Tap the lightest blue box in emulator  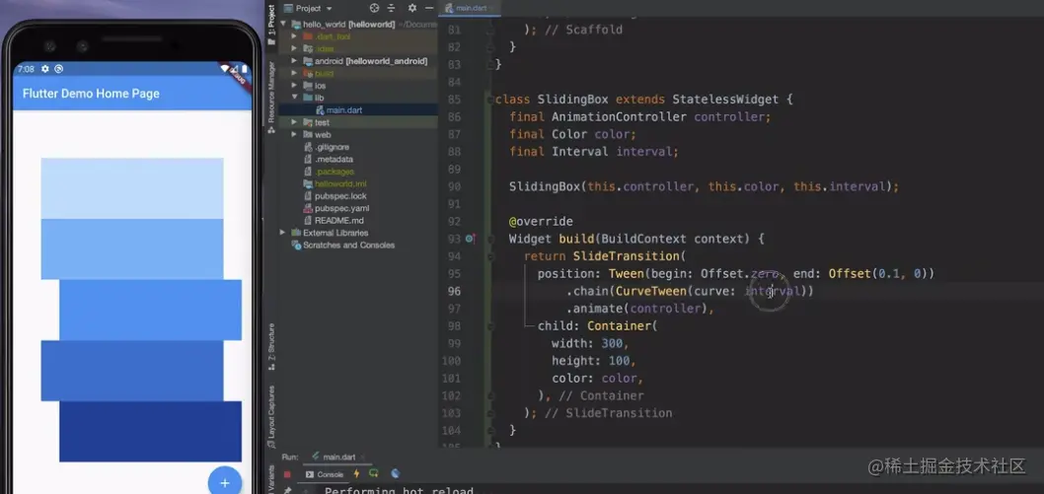click(132, 188)
